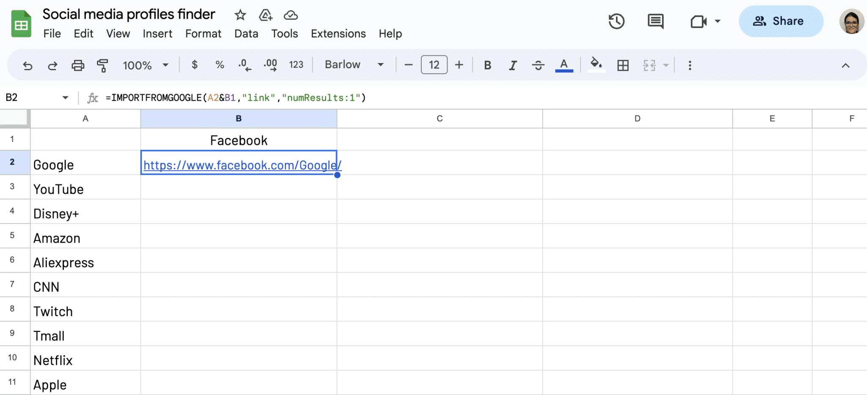The image size is (867, 395).
Task: Click the Share button
Action: point(780,21)
